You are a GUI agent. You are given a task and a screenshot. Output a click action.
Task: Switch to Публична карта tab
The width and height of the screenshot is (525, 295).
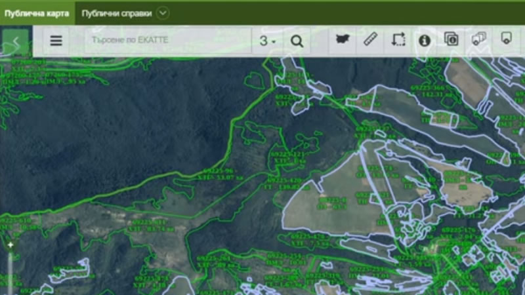(x=37, y=12)
